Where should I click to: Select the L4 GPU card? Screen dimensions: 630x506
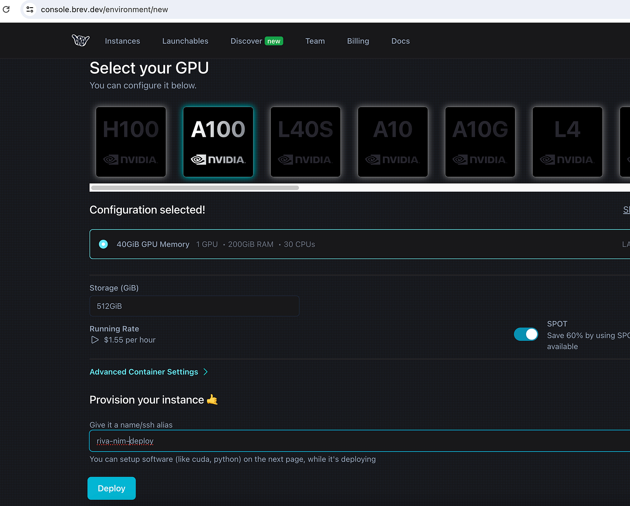pyautogui.click(x=567, y=142)
